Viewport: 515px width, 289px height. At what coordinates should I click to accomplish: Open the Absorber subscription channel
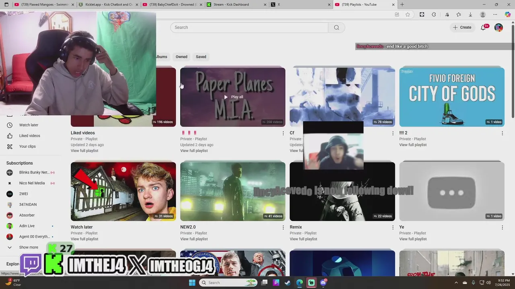27,215
